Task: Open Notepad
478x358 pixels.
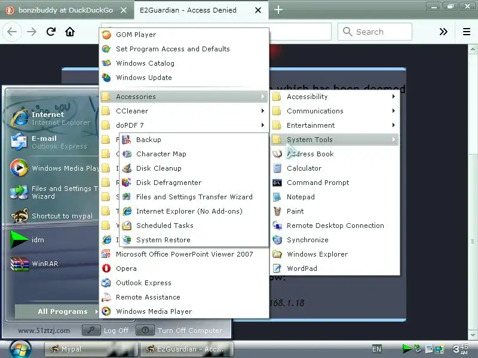Action: click(x=335, y=197)
